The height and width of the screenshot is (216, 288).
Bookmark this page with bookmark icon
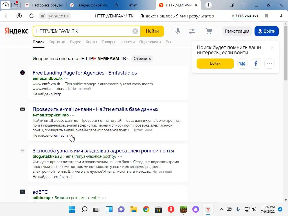click(x=266, y=16)
